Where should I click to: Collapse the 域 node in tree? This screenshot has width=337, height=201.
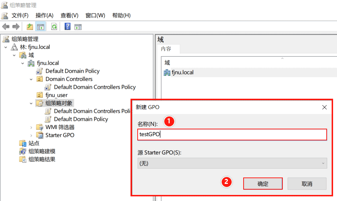(x=14, y=55)
